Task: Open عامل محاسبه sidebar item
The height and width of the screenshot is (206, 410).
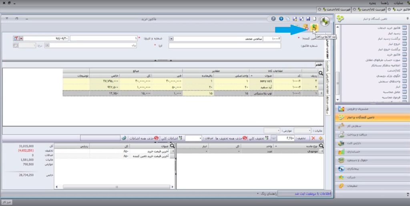Action: [x=391, y=92]
